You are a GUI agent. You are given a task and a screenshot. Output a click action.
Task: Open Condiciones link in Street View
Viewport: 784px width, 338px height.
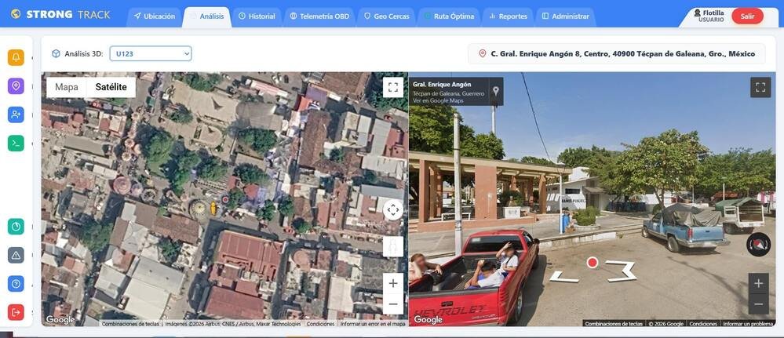tap(703, 324)
